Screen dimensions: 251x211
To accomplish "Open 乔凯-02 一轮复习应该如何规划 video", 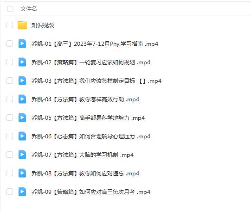I will pos(91,62).
